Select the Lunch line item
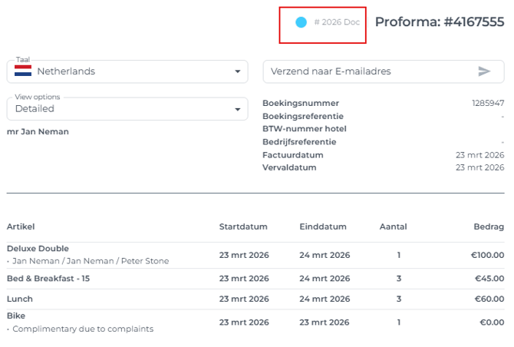Screen dimensions: 514x347 pyautogui.click(x=20, y=299)
